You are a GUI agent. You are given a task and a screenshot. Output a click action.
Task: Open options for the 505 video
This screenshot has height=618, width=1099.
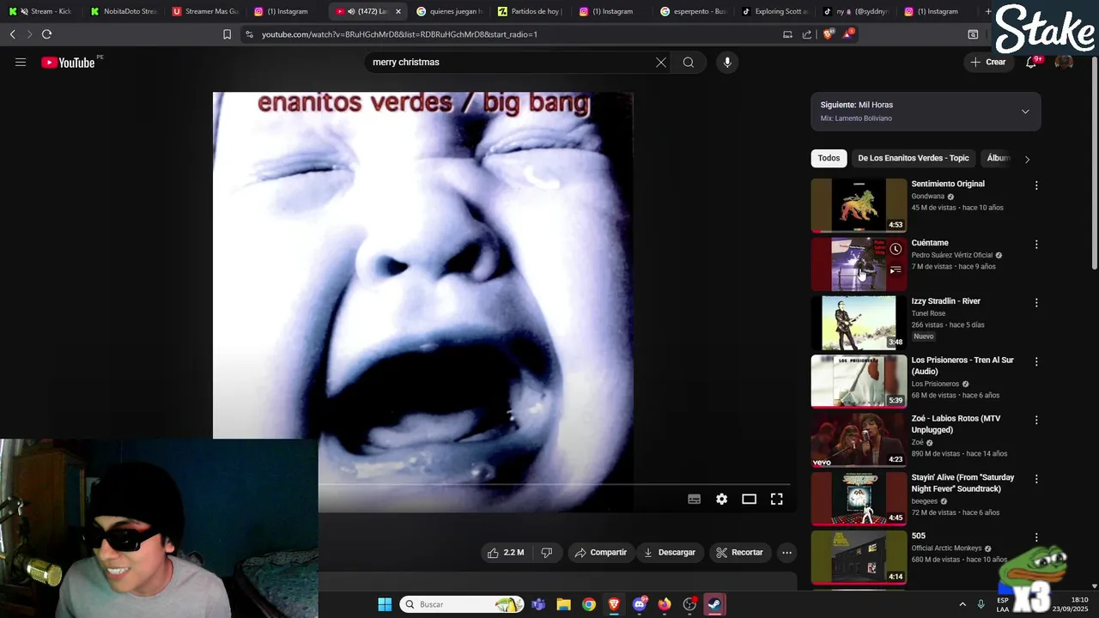pos(1036,537)
